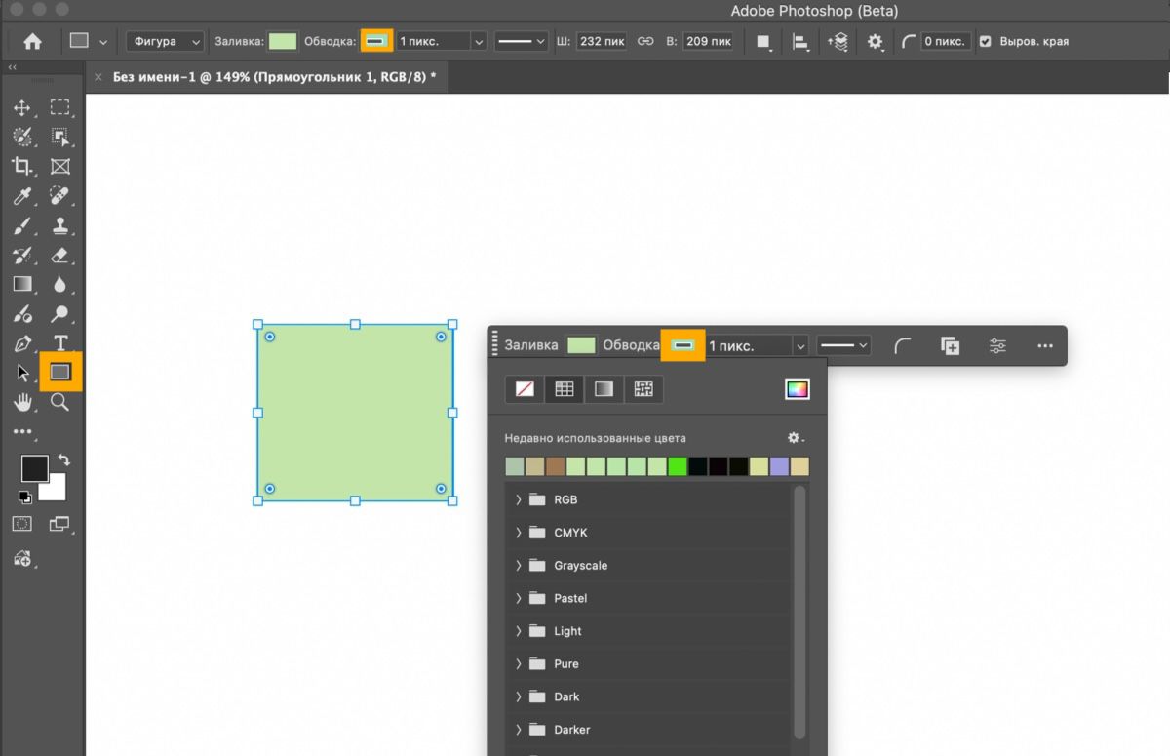Select the Move tool

(22, 108)
